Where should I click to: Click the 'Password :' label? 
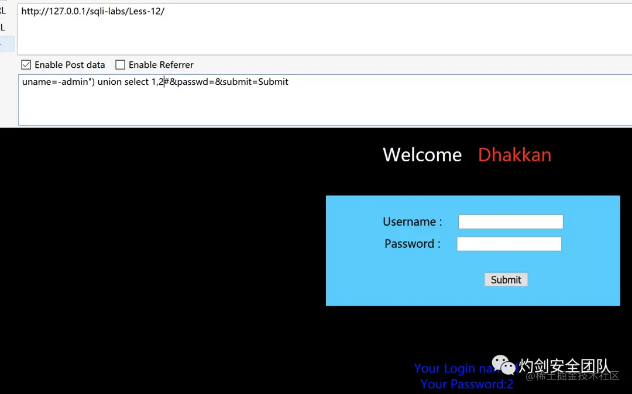pos(413,244)
